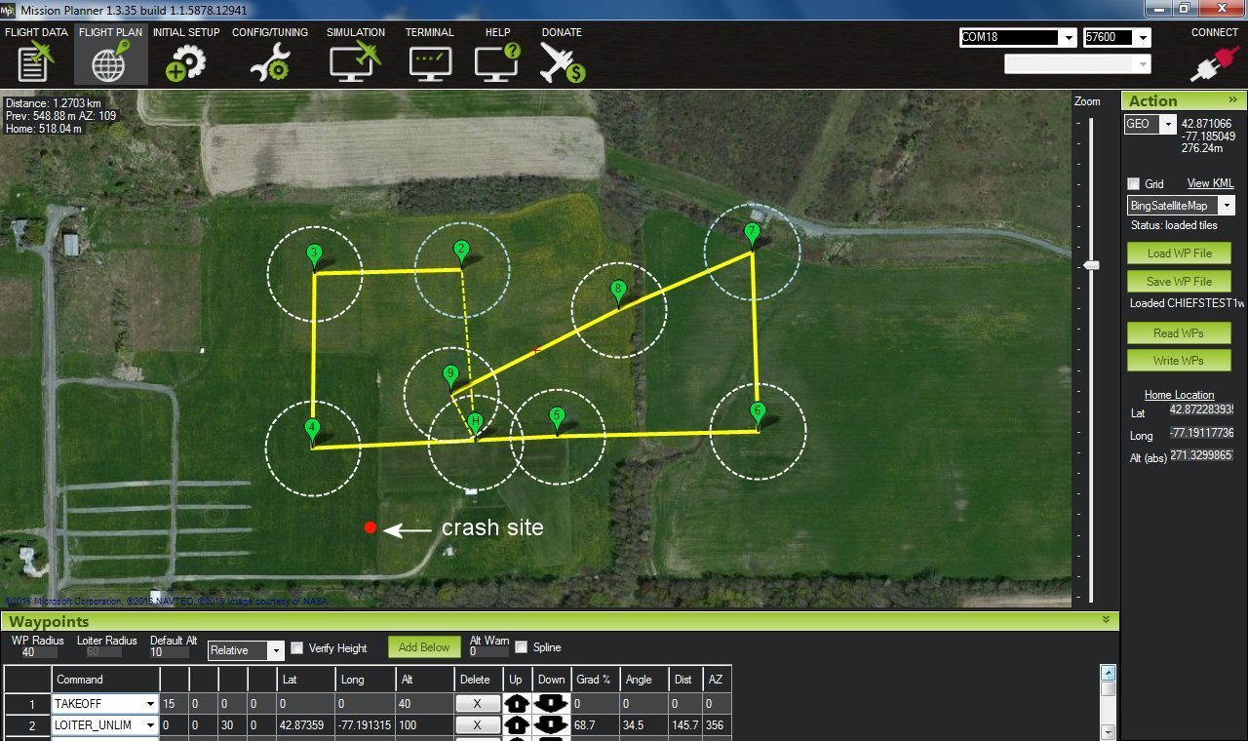
Task: Open the Terminal icon
Action: [429, 60]
